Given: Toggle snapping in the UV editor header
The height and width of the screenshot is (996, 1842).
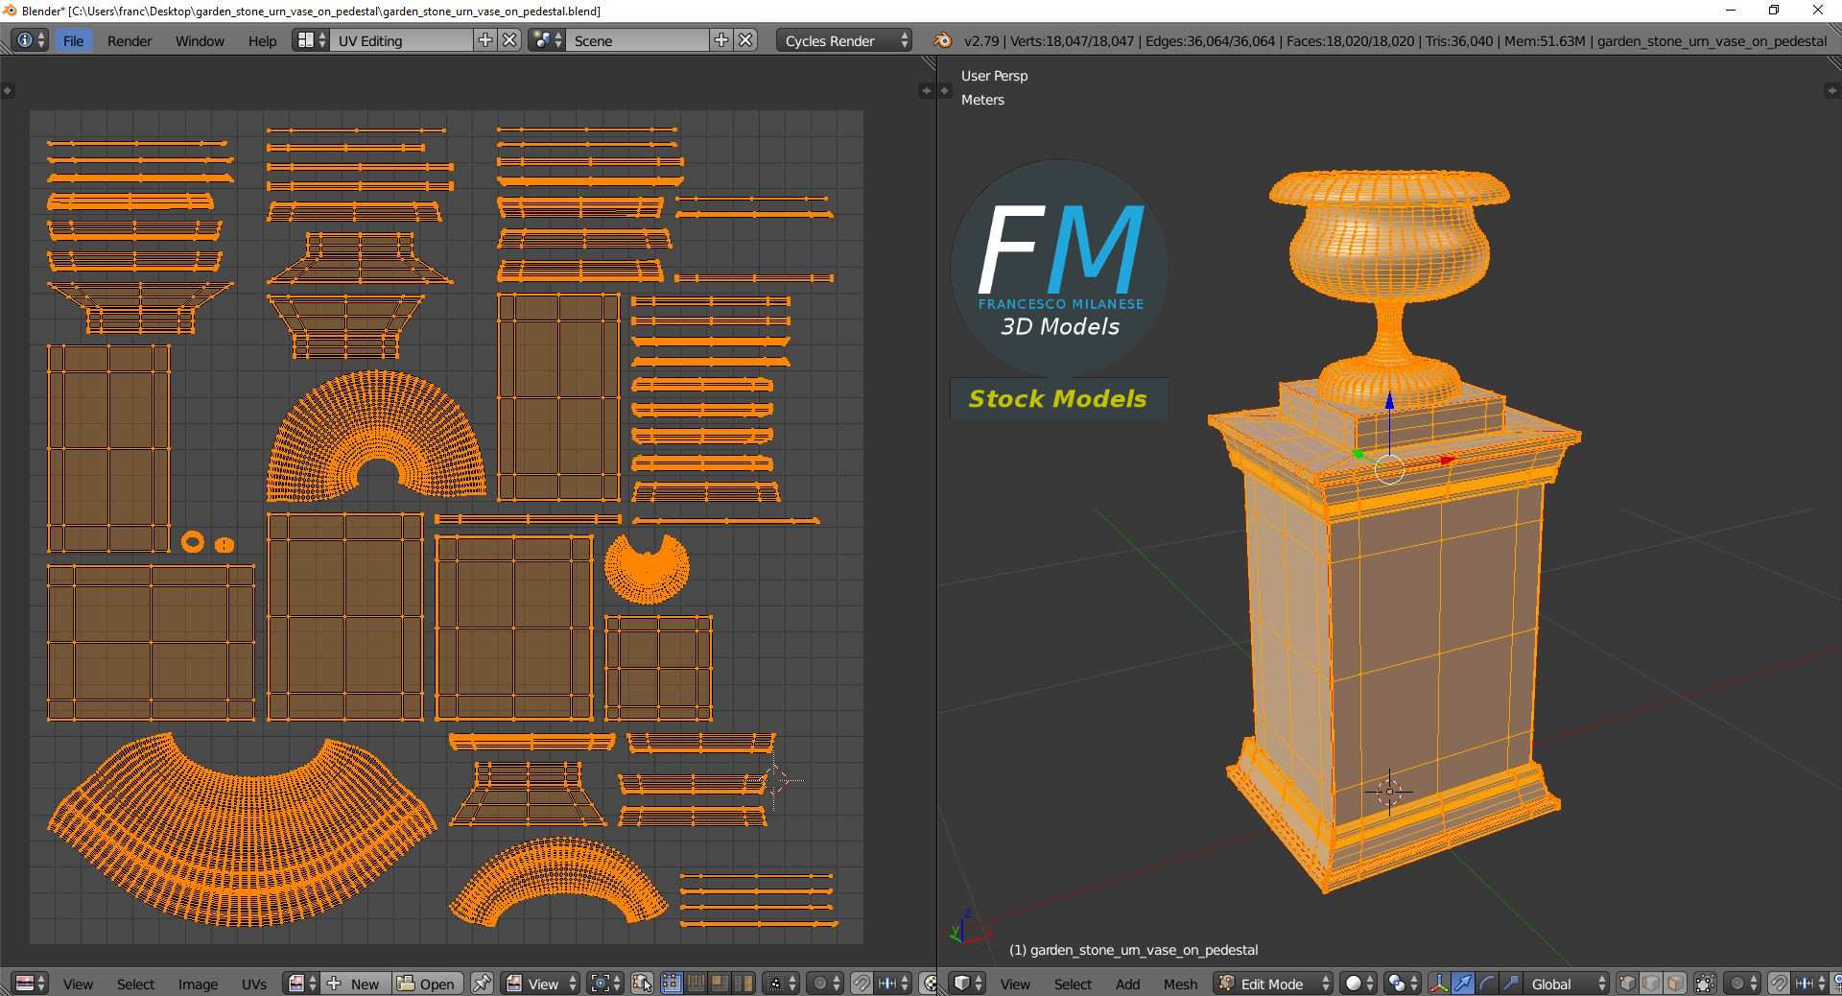Looking at the screenshot, I should pyautogui.click(x=862, y=984).
